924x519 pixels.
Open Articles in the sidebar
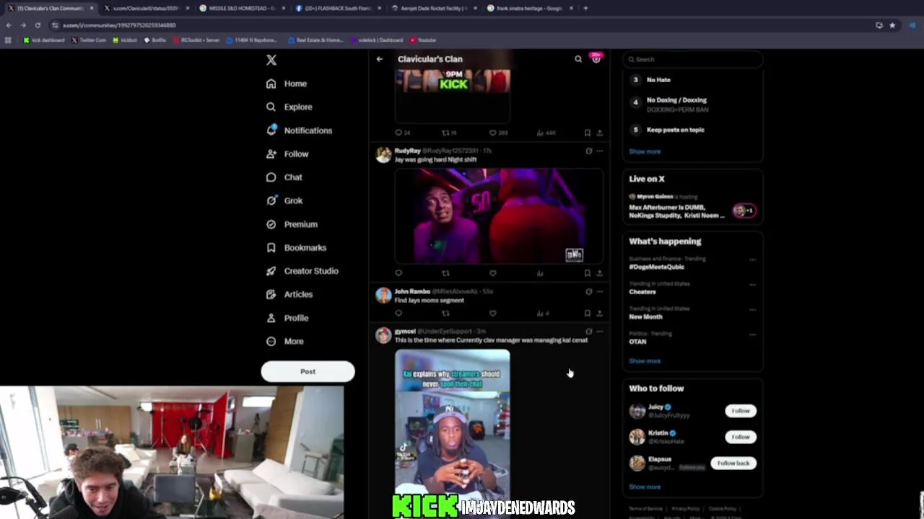289,294
